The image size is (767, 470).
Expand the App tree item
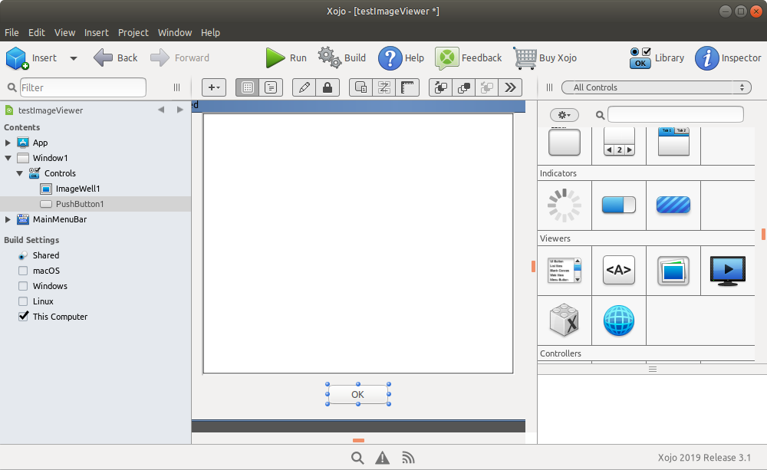[x=8, y=143]
